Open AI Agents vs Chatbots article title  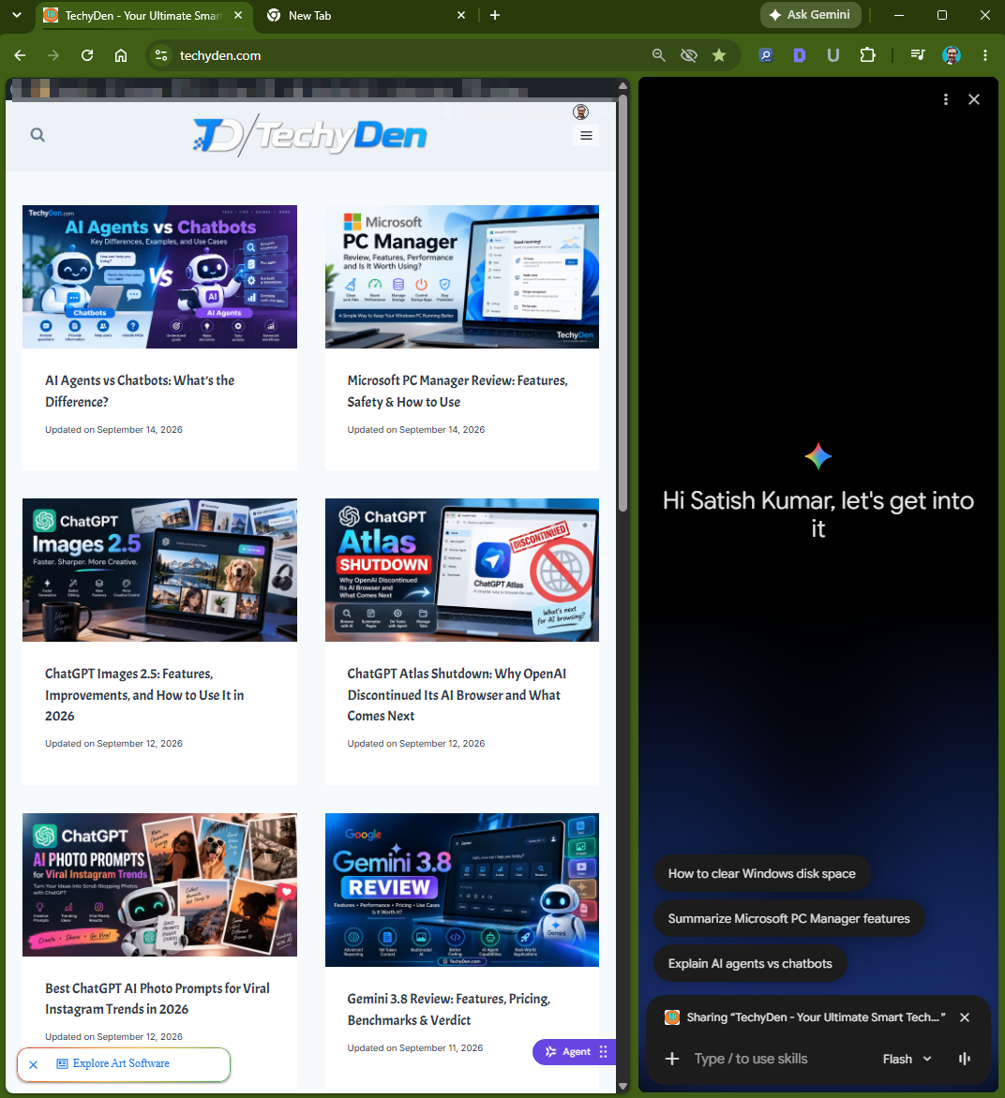coord(141,391)
